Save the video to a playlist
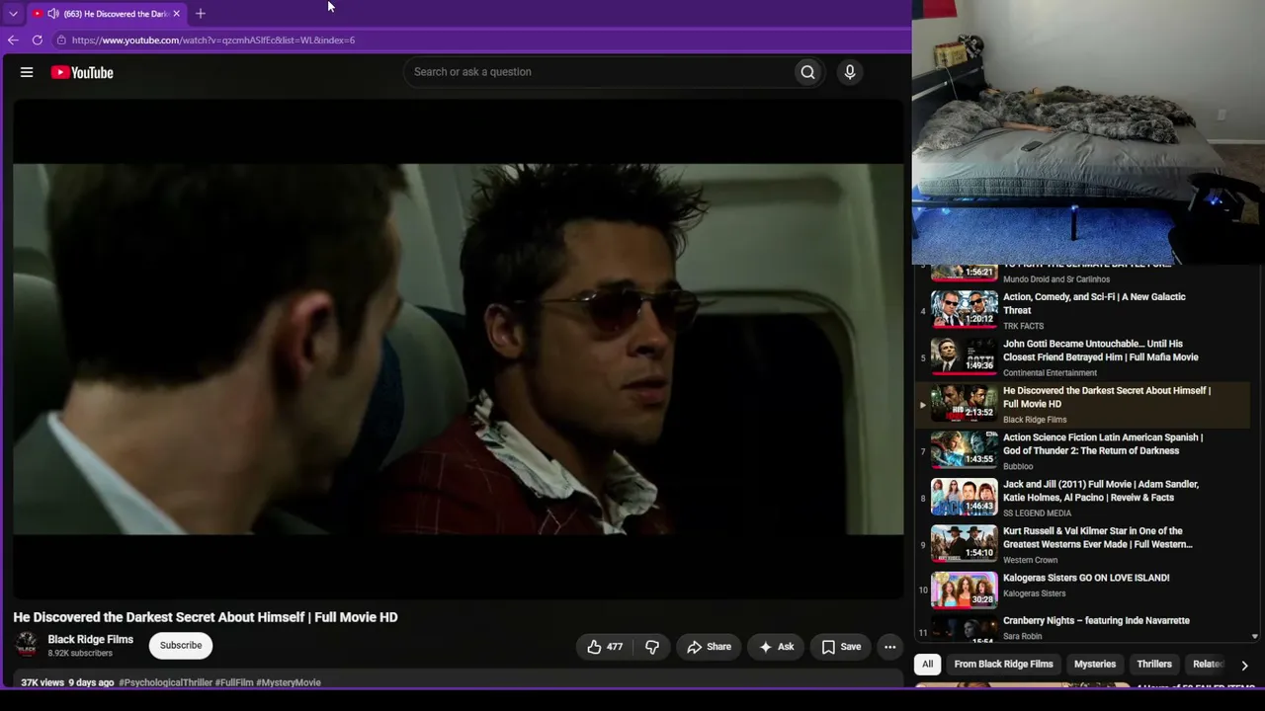Viewport: 1265px width, 711px height. click(x=841, y=647)
